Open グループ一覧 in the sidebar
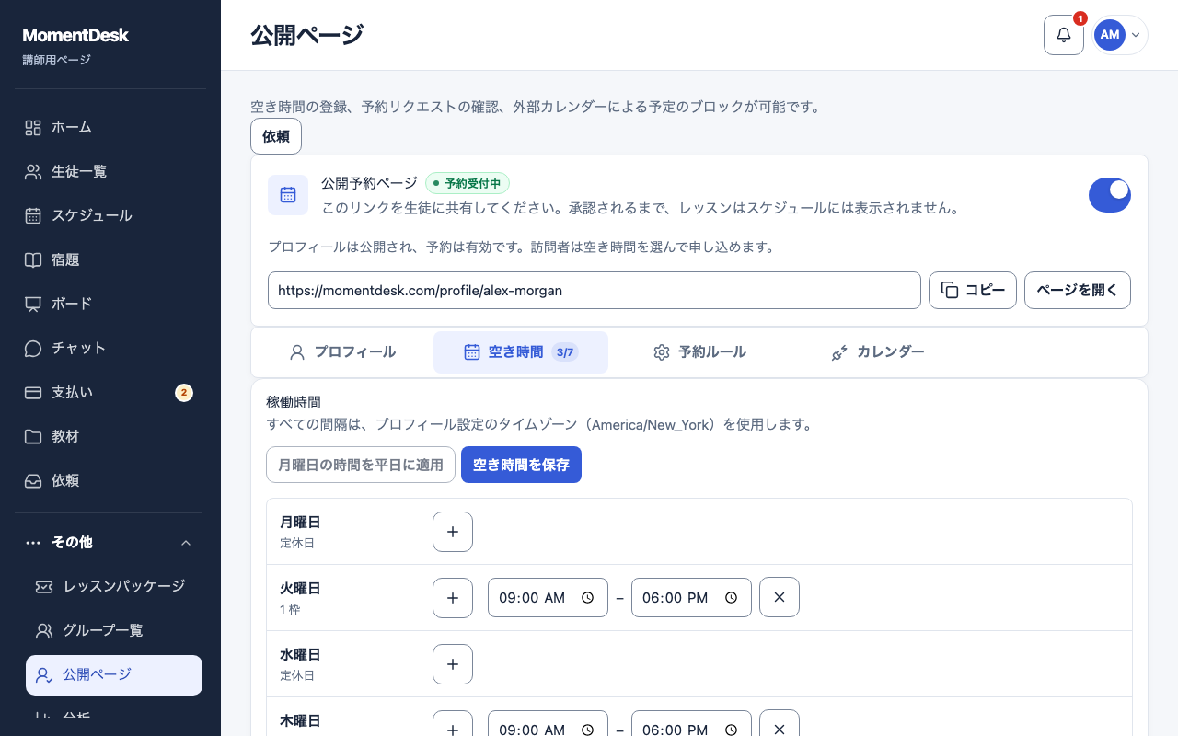Image resolution: width=1178 pixels, height=736 pixels. click(114, 630)
